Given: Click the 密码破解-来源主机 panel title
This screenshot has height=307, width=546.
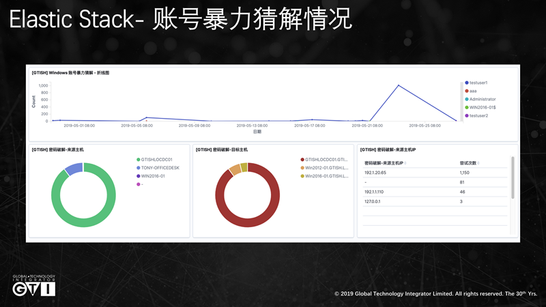Looking at the screenshot, I should (x=57, y=149).
